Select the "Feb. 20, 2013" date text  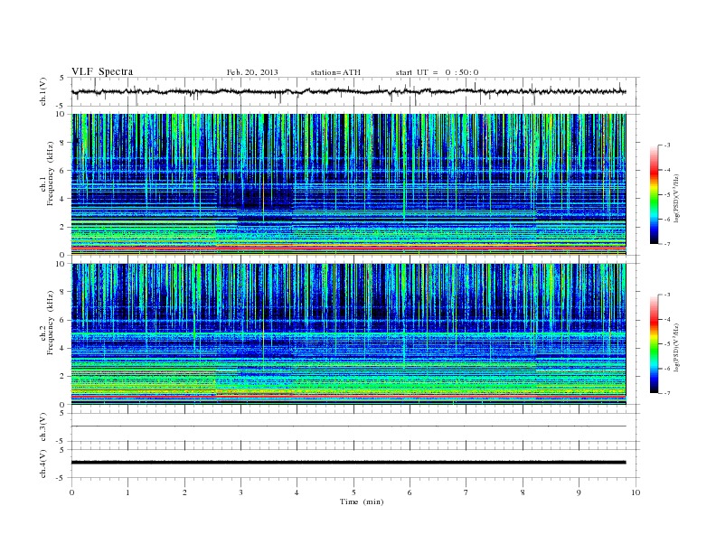click(x=252, y=72)
